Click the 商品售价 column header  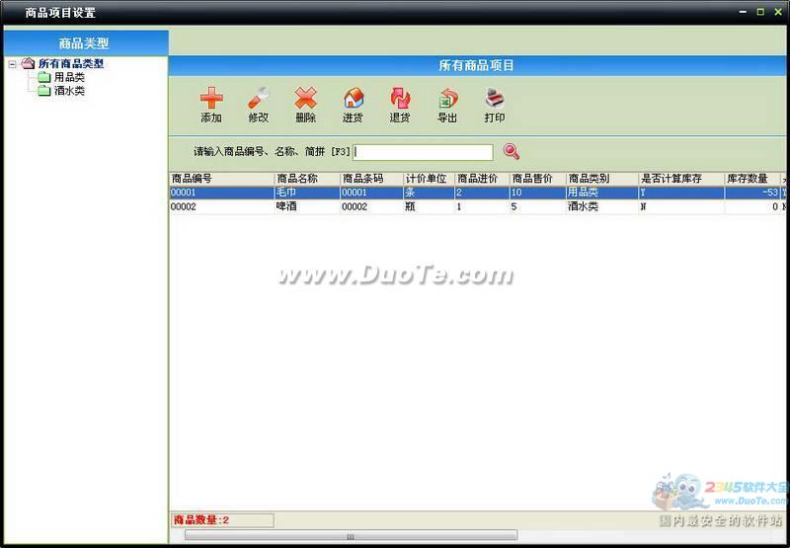point(537,179)
